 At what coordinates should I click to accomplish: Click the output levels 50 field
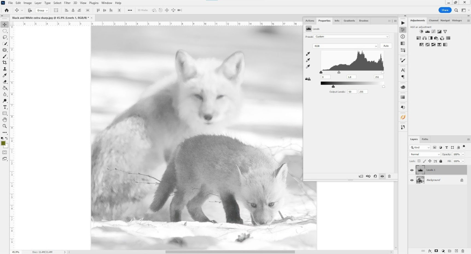352,92
